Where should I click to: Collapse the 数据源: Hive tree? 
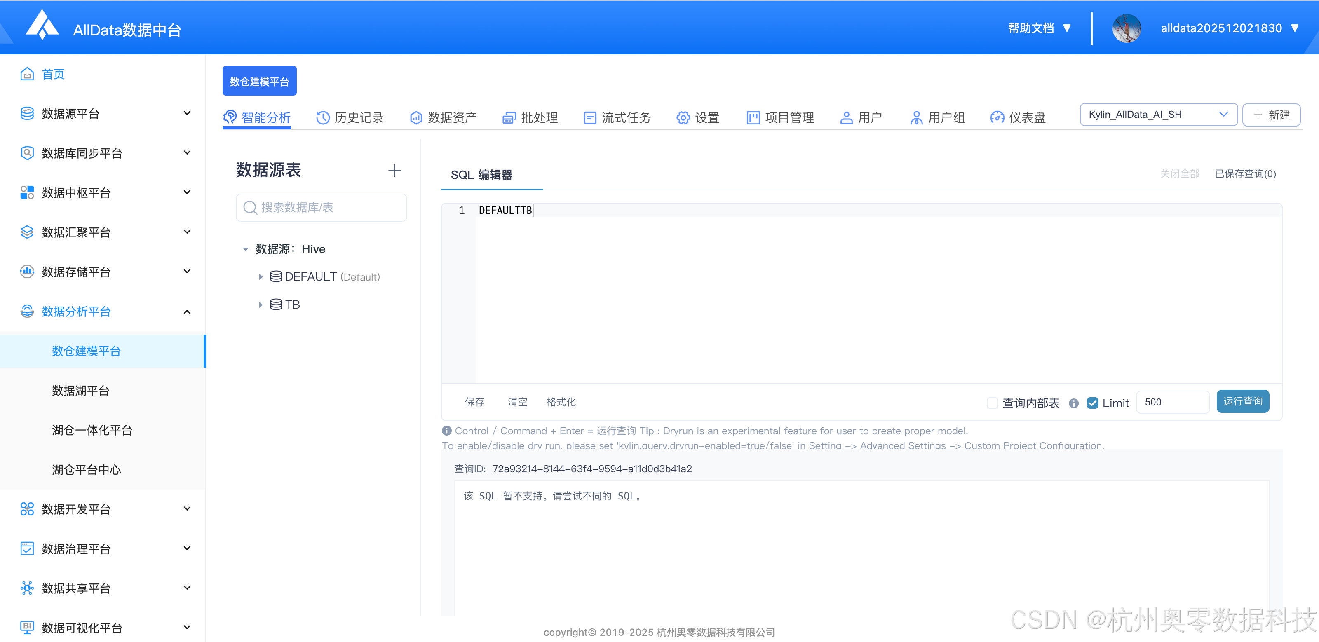(245, 249)
